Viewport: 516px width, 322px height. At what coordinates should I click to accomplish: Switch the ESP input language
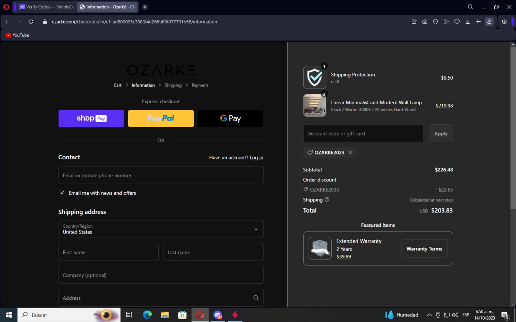[466, 315]
